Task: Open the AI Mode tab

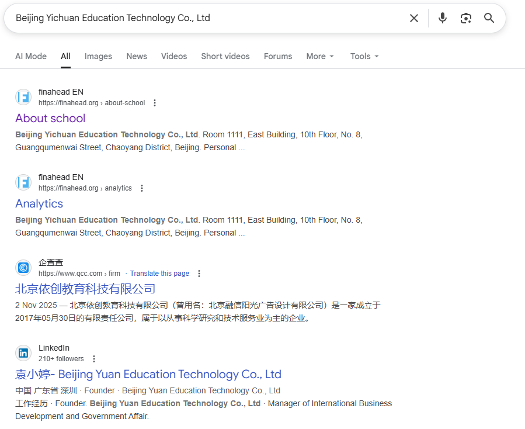Action: (31, 56)
